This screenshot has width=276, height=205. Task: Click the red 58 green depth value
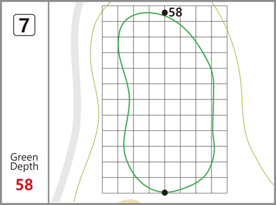click(x=24, y=185)
